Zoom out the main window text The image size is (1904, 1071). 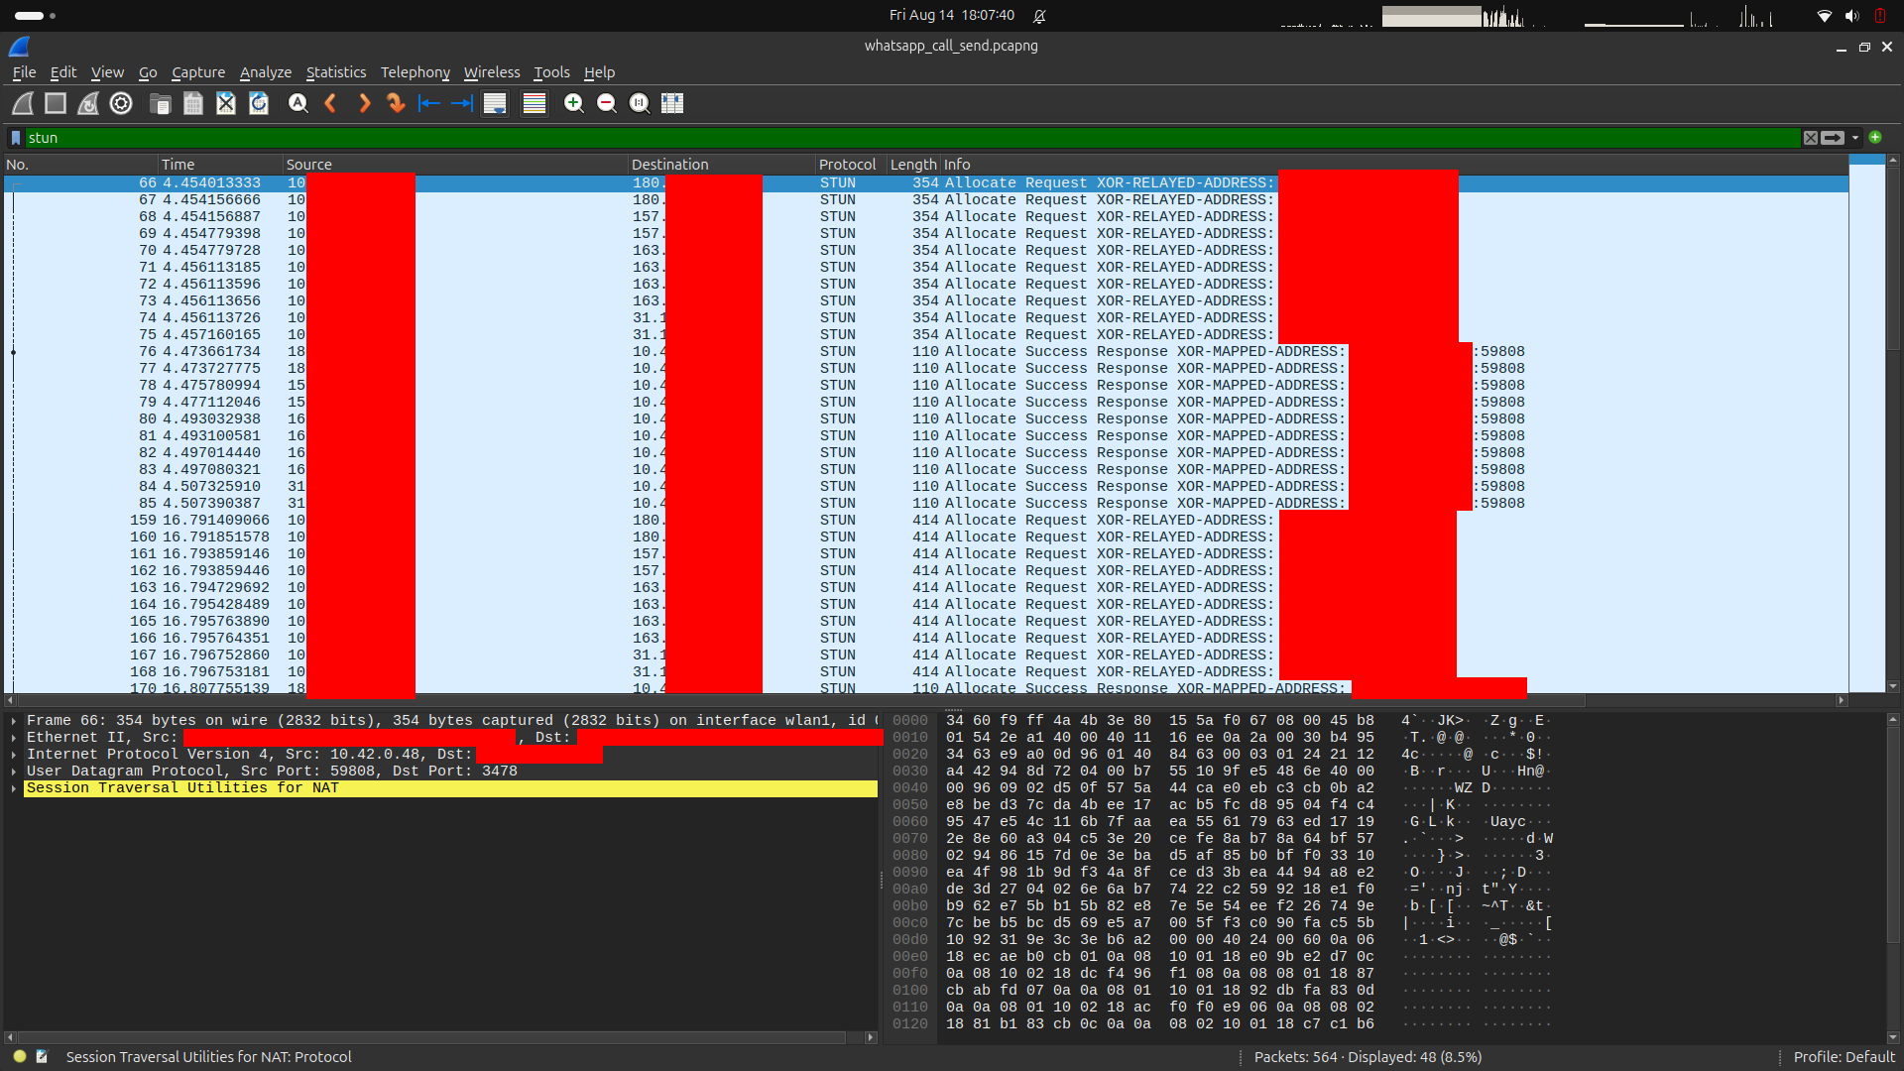tap(607, 103)
